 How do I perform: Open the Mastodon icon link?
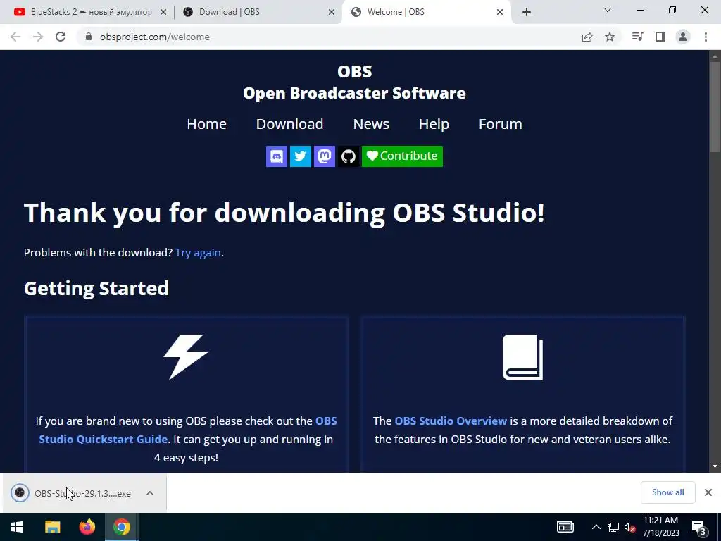[x=324, y=156]
